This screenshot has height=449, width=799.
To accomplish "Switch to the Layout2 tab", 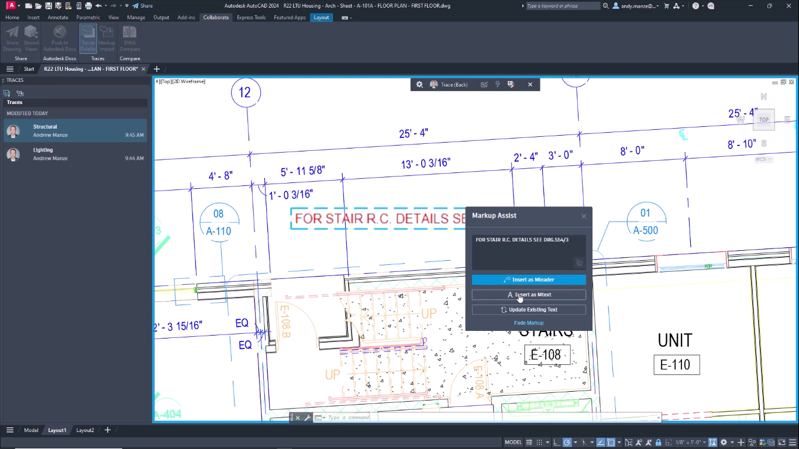I will 85,430.
